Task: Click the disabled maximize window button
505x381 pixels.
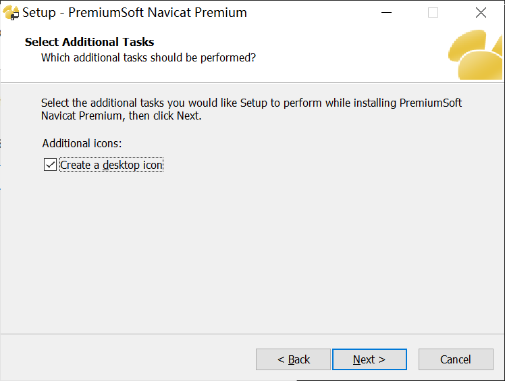Action: tap(433, 13)
